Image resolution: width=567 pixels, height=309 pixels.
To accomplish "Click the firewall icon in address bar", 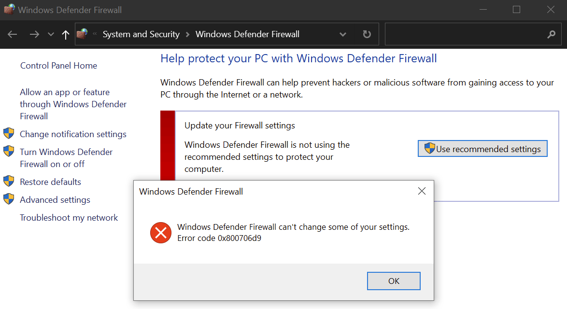I will 83,34.
